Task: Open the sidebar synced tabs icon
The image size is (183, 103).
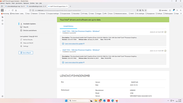Action: [x=2, y=17]
